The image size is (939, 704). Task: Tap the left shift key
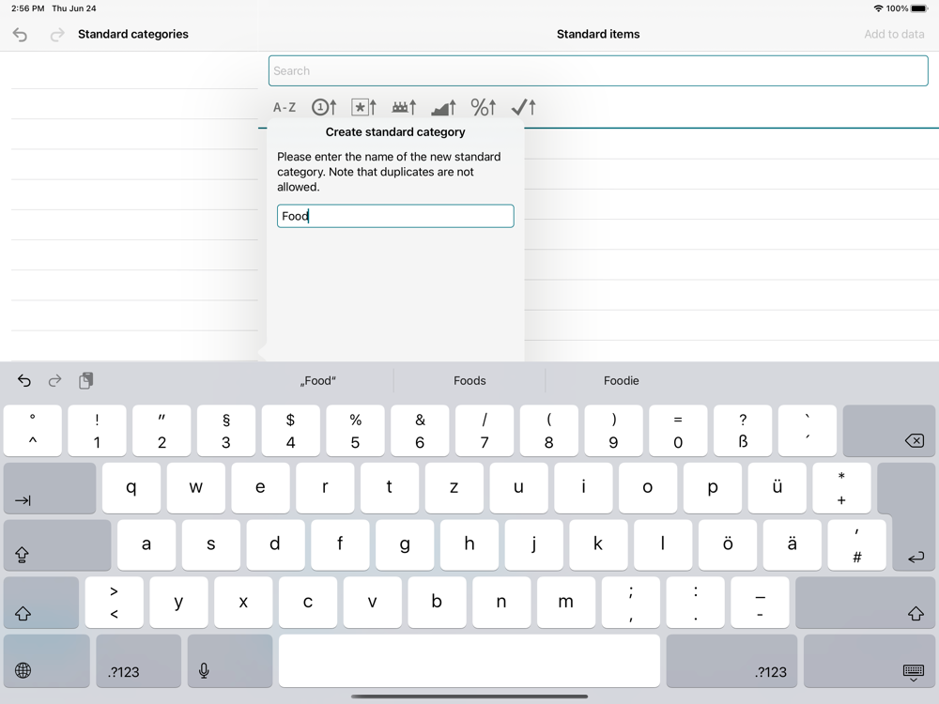tap(41, 603)
